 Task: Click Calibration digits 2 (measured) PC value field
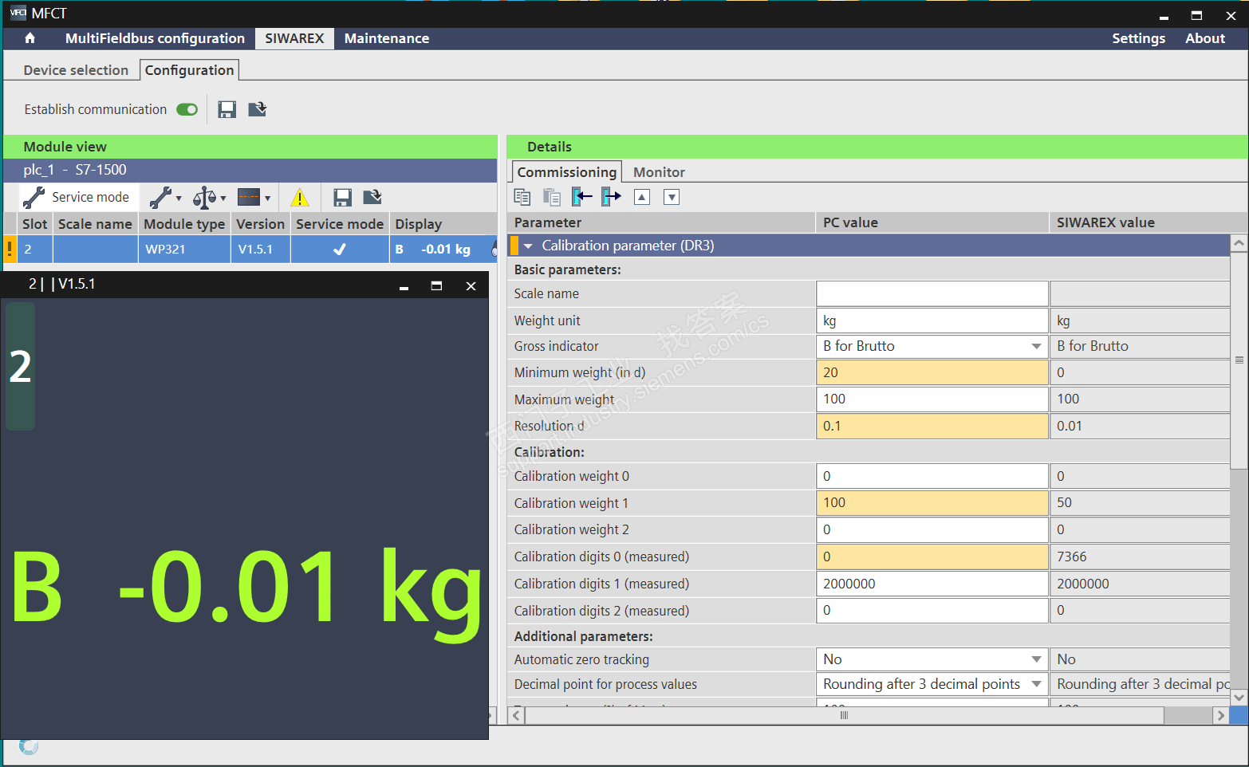(932, 610)
